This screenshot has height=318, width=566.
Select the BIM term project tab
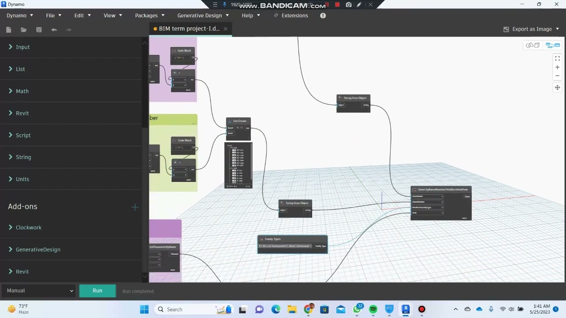(189, 29)
